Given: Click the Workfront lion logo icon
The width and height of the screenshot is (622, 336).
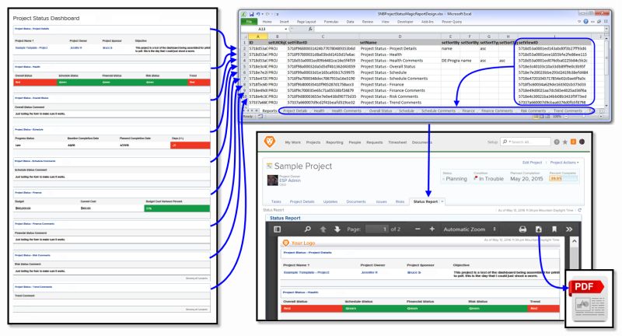Looking at the screenshot, I should (x=269, y=142).
